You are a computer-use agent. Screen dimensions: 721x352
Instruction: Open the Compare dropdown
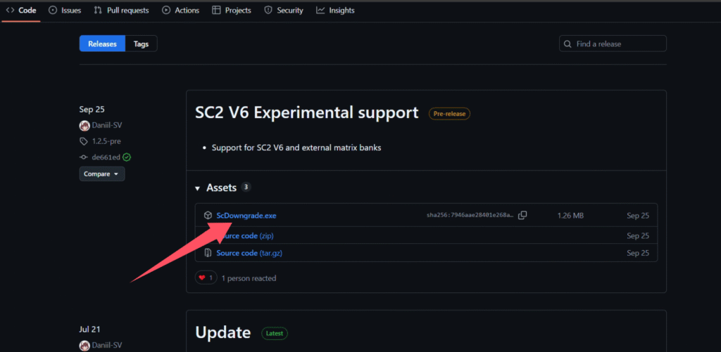(x=102, y=174)
